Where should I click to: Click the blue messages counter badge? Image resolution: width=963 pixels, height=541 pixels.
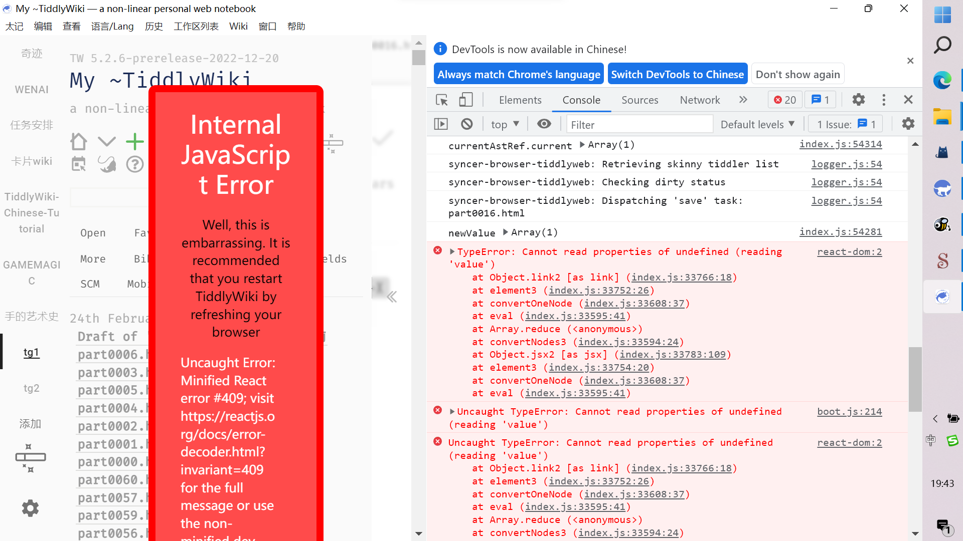tap(821, 100)
